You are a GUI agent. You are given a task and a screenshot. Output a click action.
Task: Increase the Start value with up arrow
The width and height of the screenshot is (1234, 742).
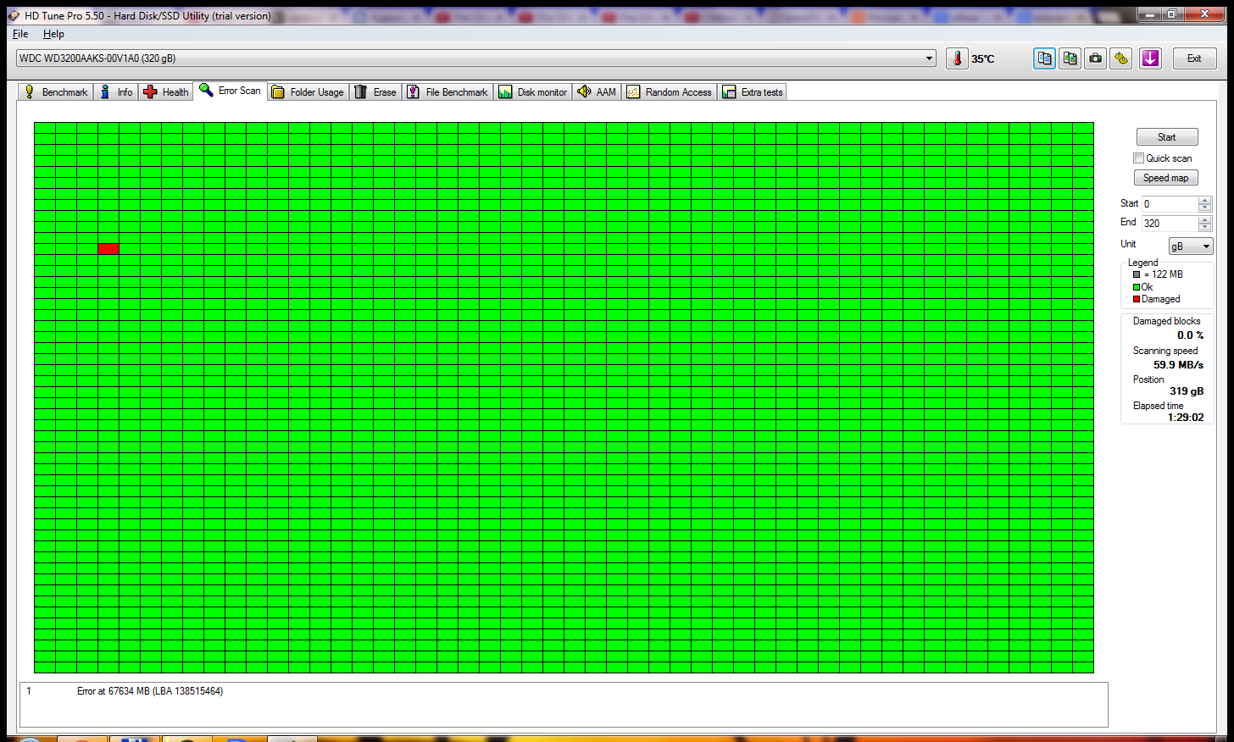(x=1204, y=201)
